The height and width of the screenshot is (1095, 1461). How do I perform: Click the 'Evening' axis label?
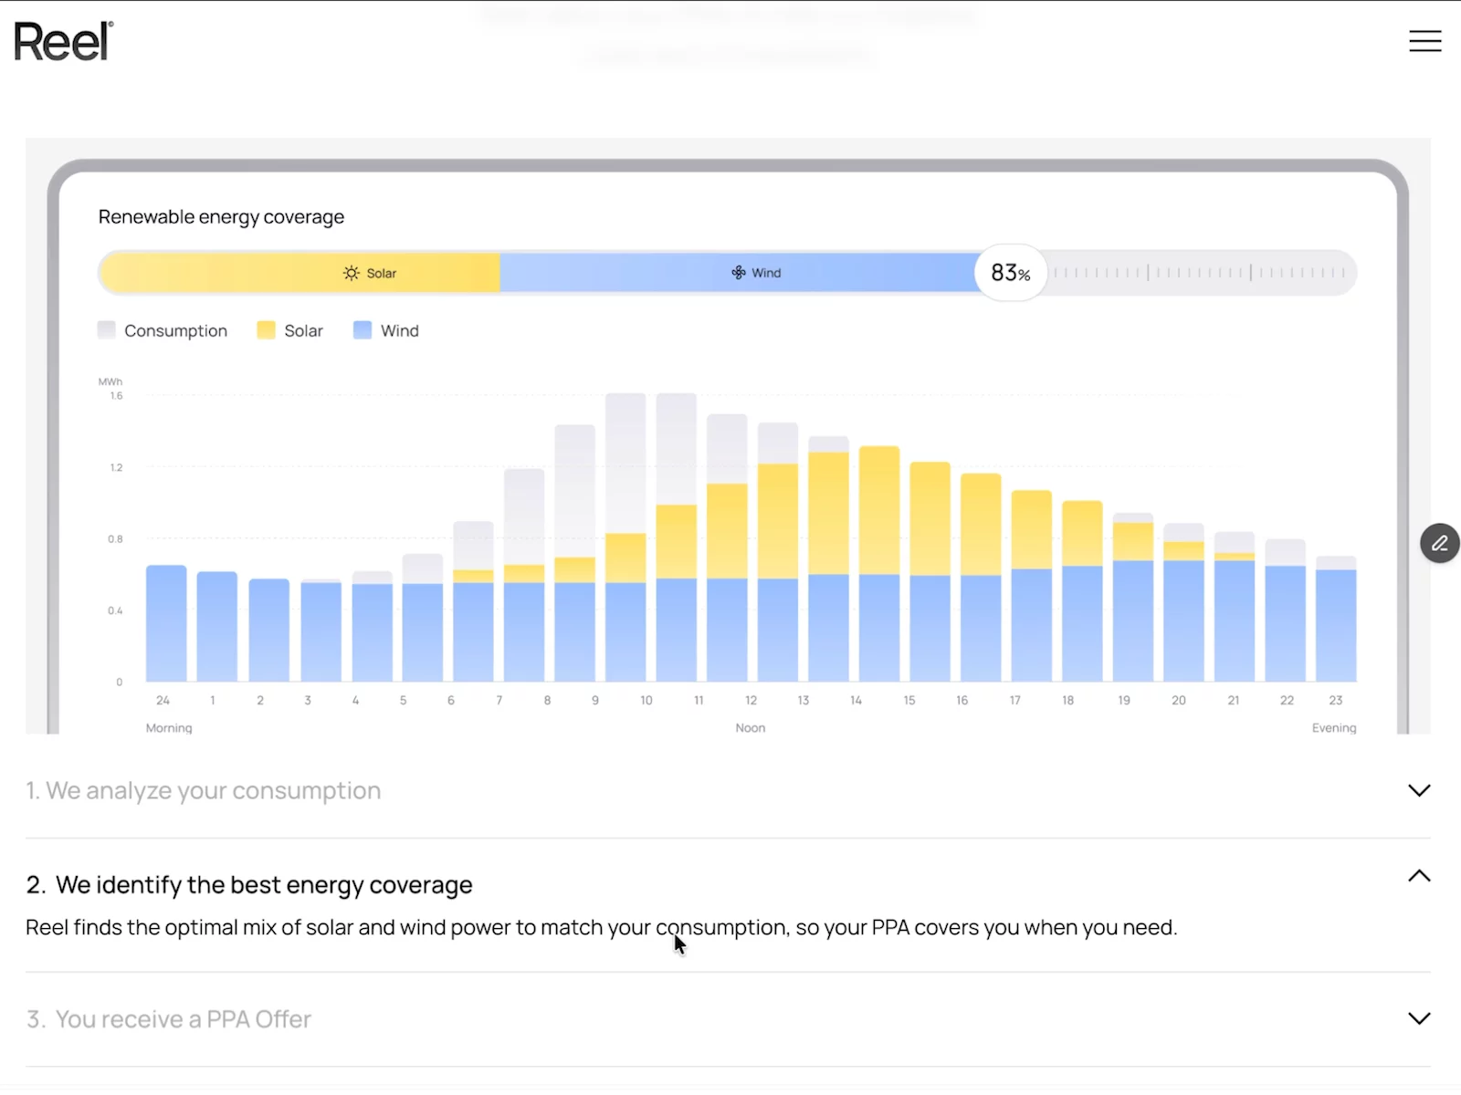(1334, 728)
